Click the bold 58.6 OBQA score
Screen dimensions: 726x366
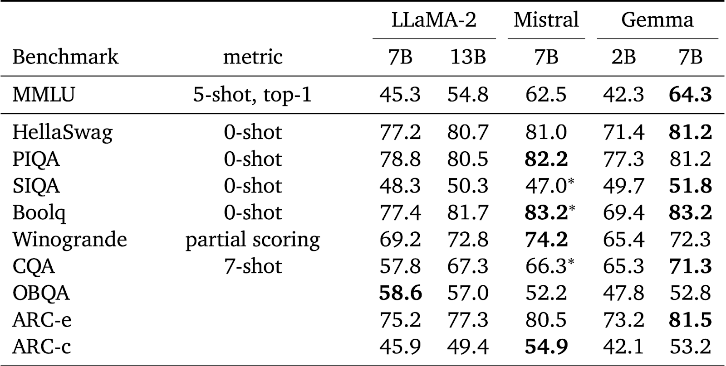(400, 293)
